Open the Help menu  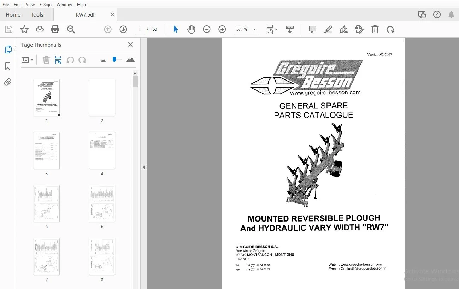click(81, 5)
